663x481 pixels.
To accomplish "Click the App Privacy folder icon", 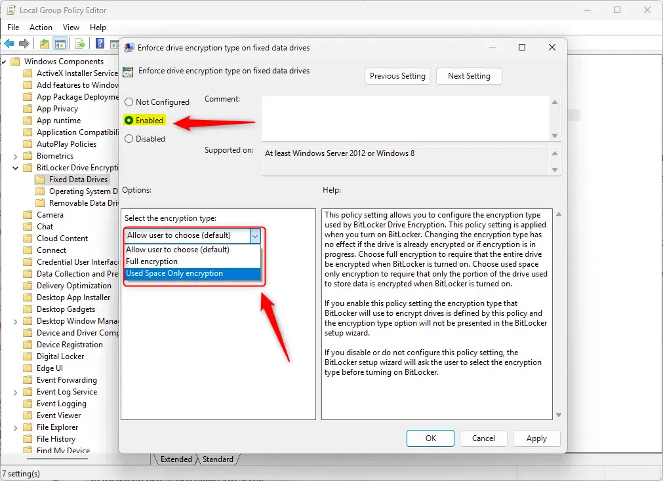I will coord(28,109).
